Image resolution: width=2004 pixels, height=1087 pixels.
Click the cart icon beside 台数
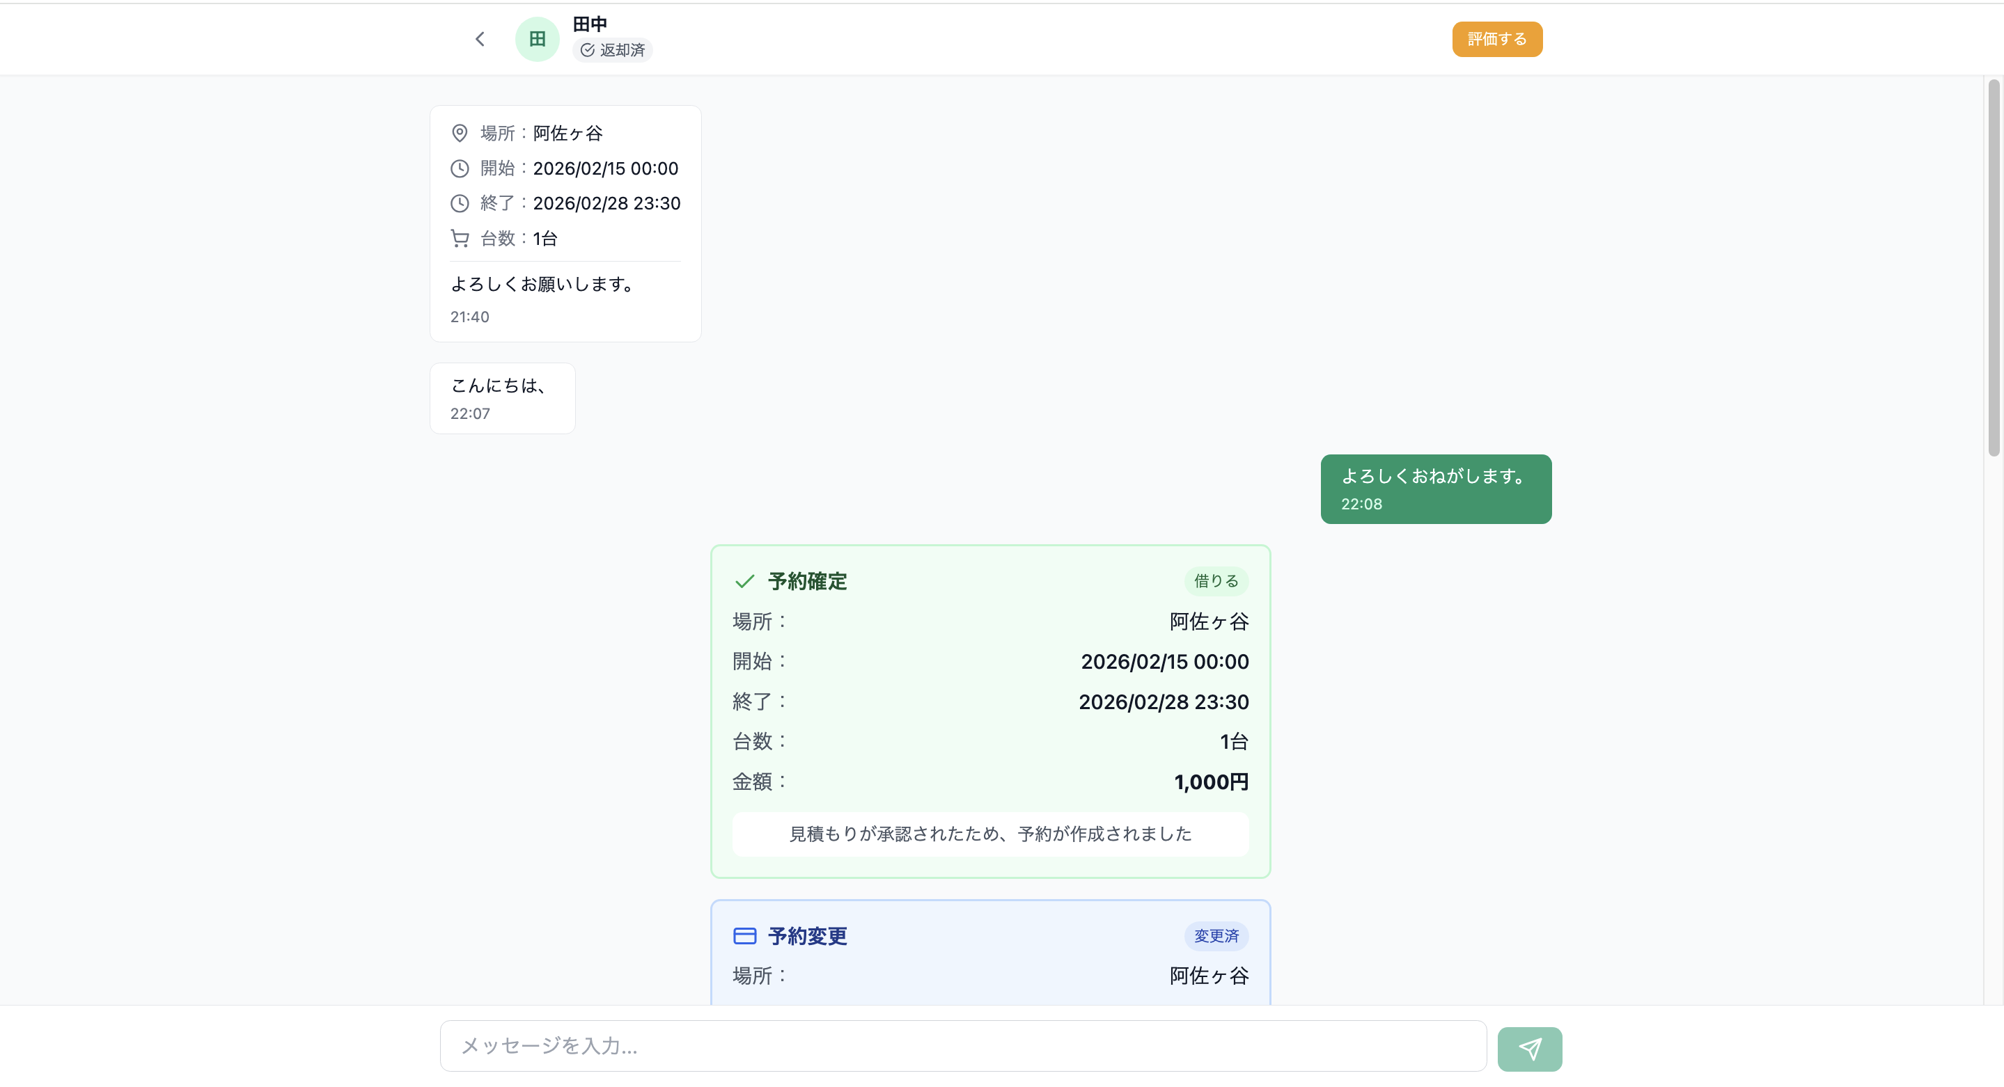(x=460, y=239)
